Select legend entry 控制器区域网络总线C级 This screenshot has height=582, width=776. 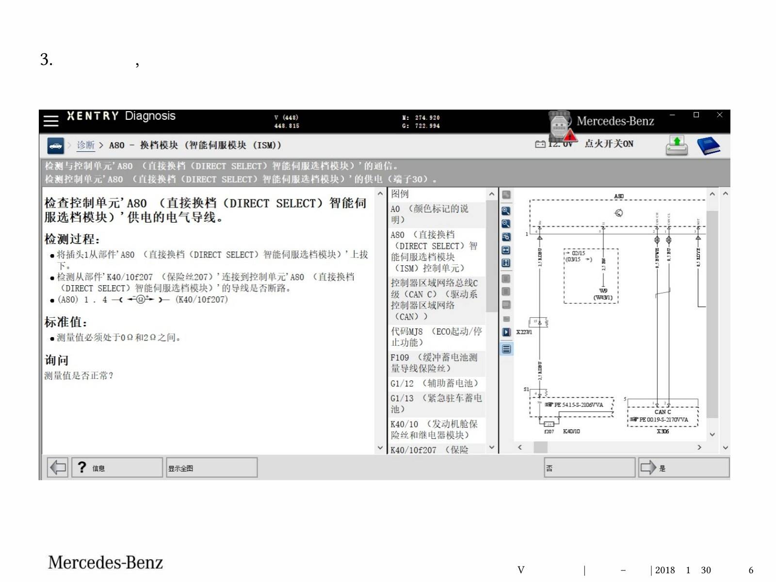437,300
